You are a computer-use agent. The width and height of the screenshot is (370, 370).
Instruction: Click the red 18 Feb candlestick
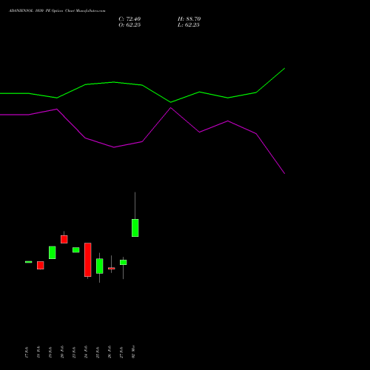click(x=41, y=265)
